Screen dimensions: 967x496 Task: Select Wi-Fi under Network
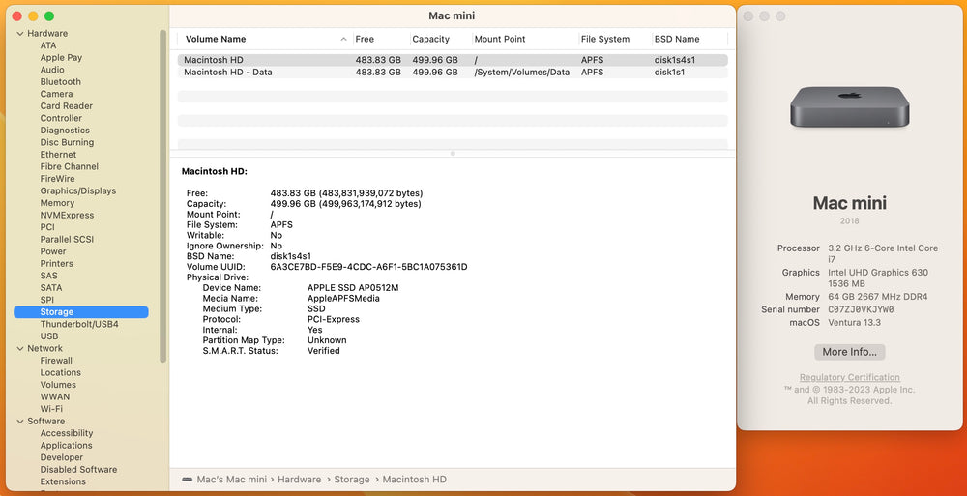[51, 409]
